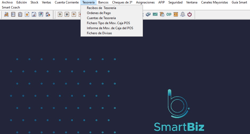Open the Smart Coach menu
Screen dimensions: 250x134
coord(11,7)
